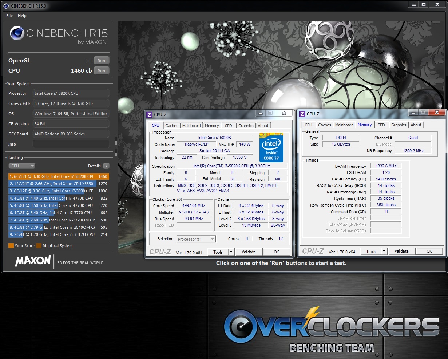Open the File menu in Cinebench
448x359 pixels.
click(9, 16)
